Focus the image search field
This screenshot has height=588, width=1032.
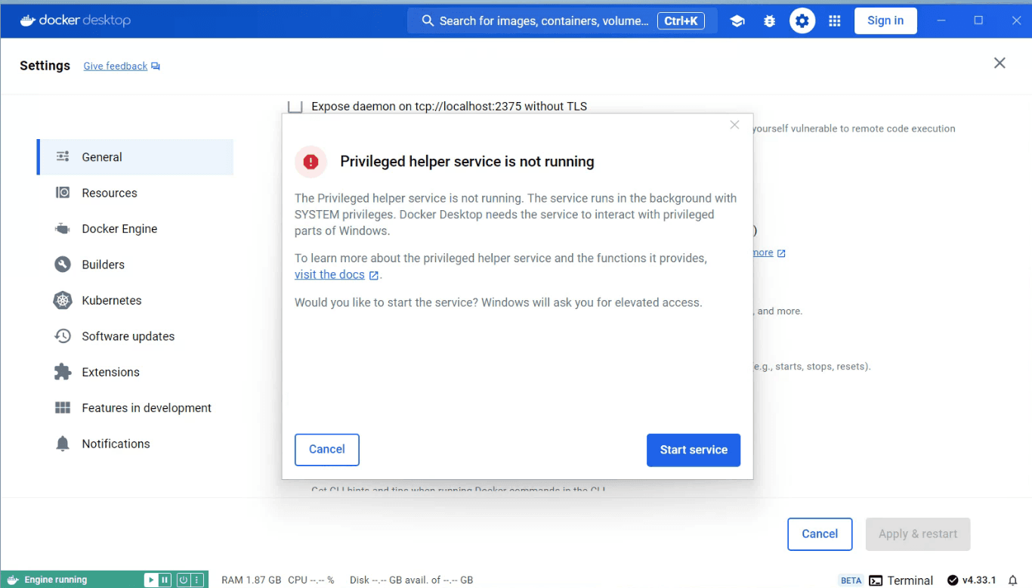click(552, 20)
